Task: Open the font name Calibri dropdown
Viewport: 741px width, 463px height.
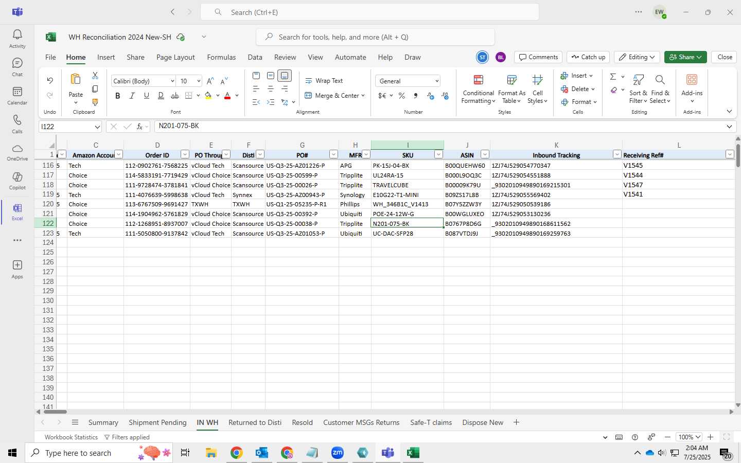Action: click(172, 81)
